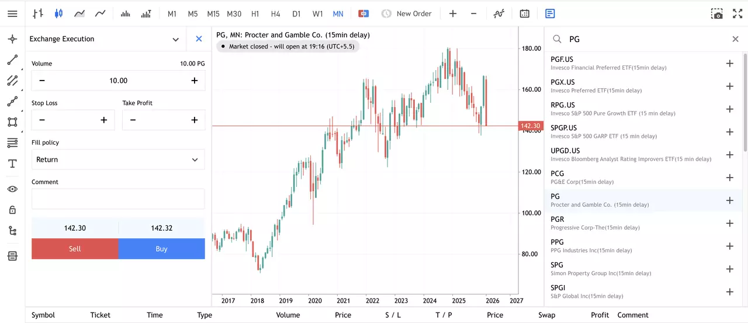Open the Fill policy Return dropdown
The width and height of the screenshot is (748, 323).
[x=118, y=159]
